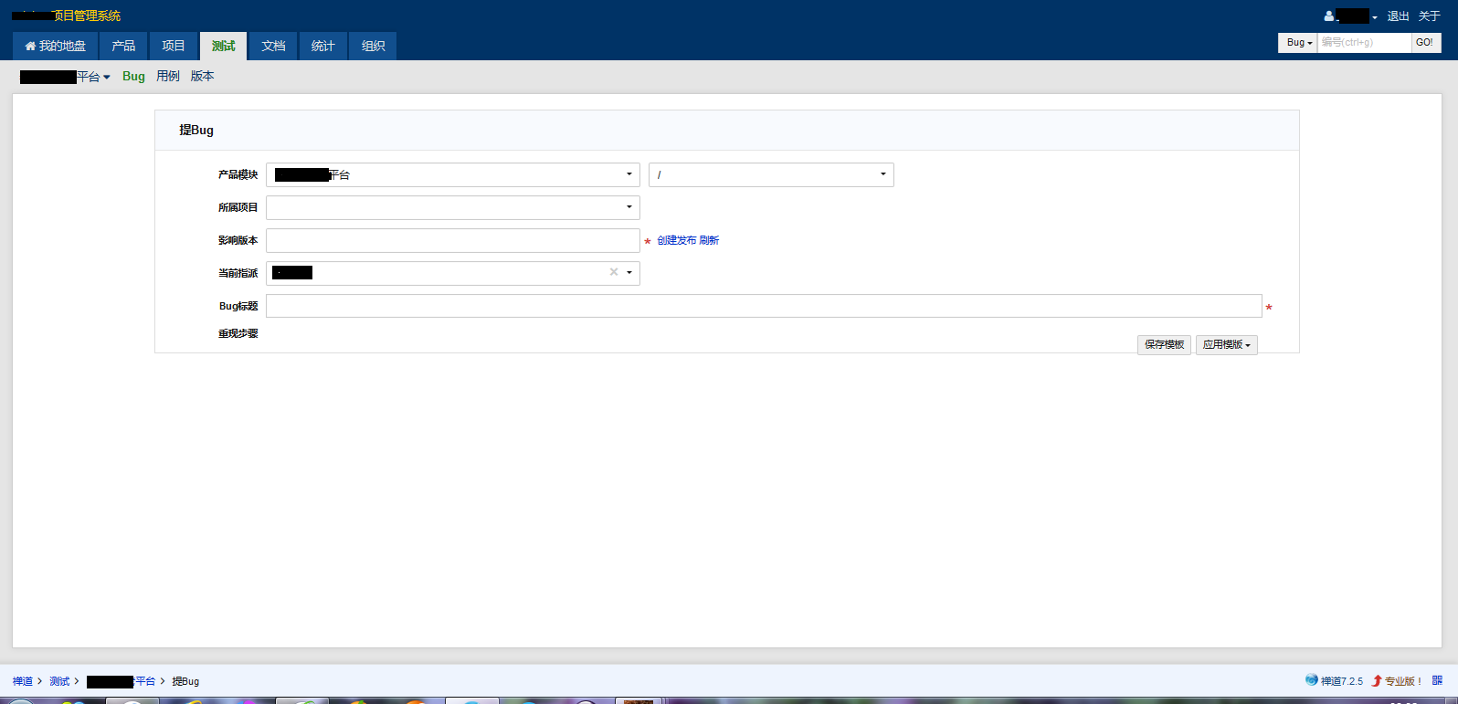Screen dimensions: 1458x704
Task: Click the Bug标题 label
Action: coord(238,306)
